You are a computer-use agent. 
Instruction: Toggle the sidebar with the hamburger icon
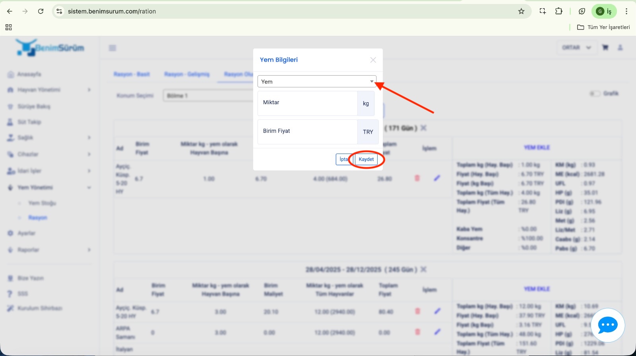(112, 48)
